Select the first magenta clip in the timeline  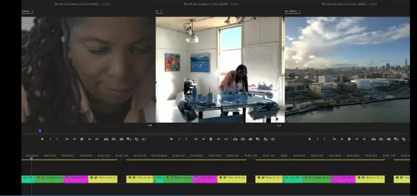tap(76, 179)
